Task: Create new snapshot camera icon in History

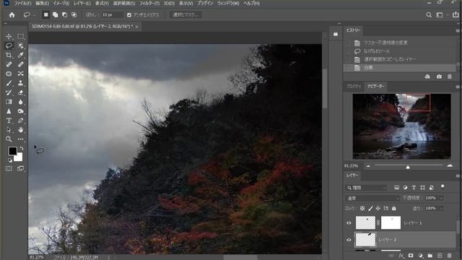Action: 439,77
